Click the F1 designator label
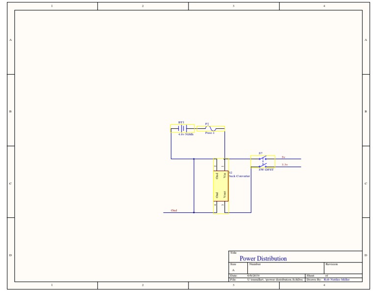Viewport: 377px width, 292px height. 207,124
